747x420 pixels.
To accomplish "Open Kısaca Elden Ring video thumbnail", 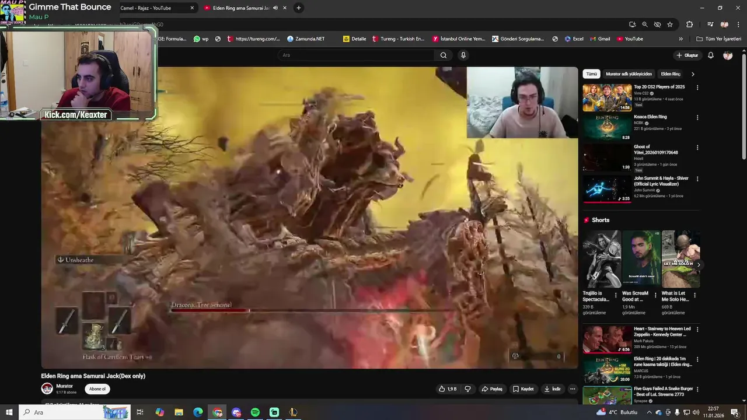I will click(607, 127).
